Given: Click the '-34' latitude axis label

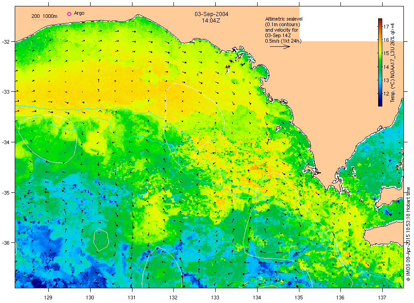Looking at the screenshot, I should [x=6, y=142].
